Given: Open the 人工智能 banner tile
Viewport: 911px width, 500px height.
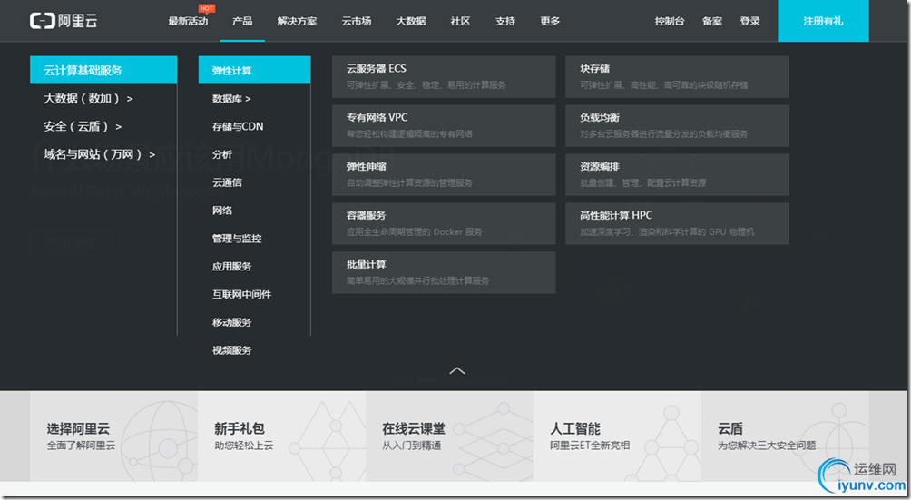Looking at the screenshot, I should (x=617, y=436).
